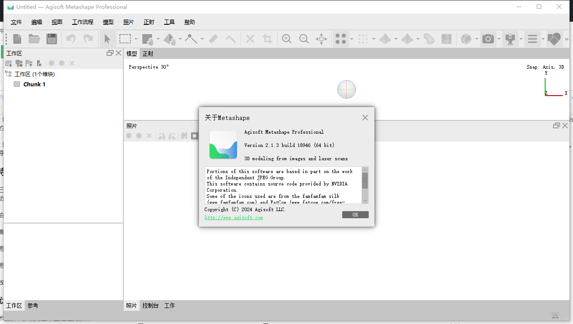The width and height of the screenshot is (573, 324).
Task: Open dropdown arrow beside Draw point tool
Action: [202, 39]
